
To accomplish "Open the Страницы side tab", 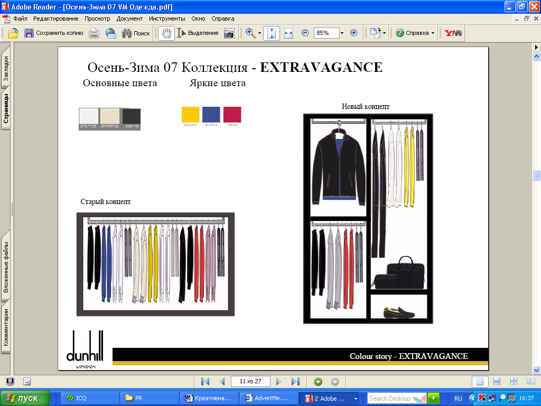I will click(6, 108).
